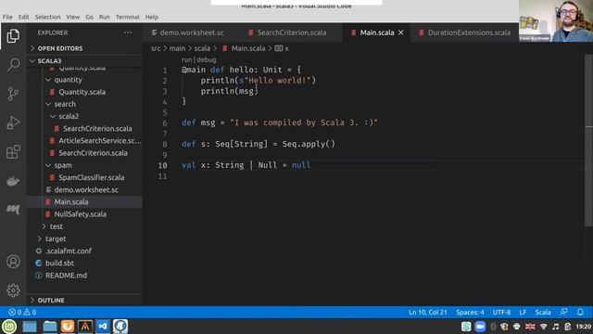
Task: Click the feedback icon in status bar
Action: 563,312
